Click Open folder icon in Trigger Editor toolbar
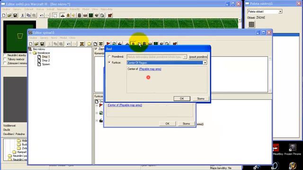303x170 pixels. [36, 44]
